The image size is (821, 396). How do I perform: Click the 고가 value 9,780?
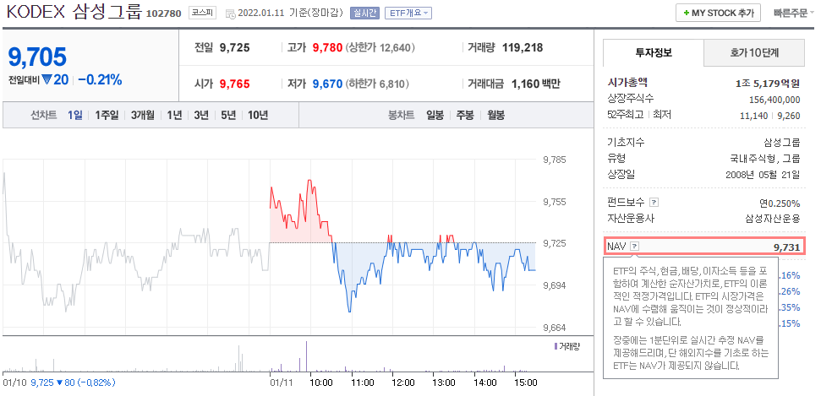point(327,47)
